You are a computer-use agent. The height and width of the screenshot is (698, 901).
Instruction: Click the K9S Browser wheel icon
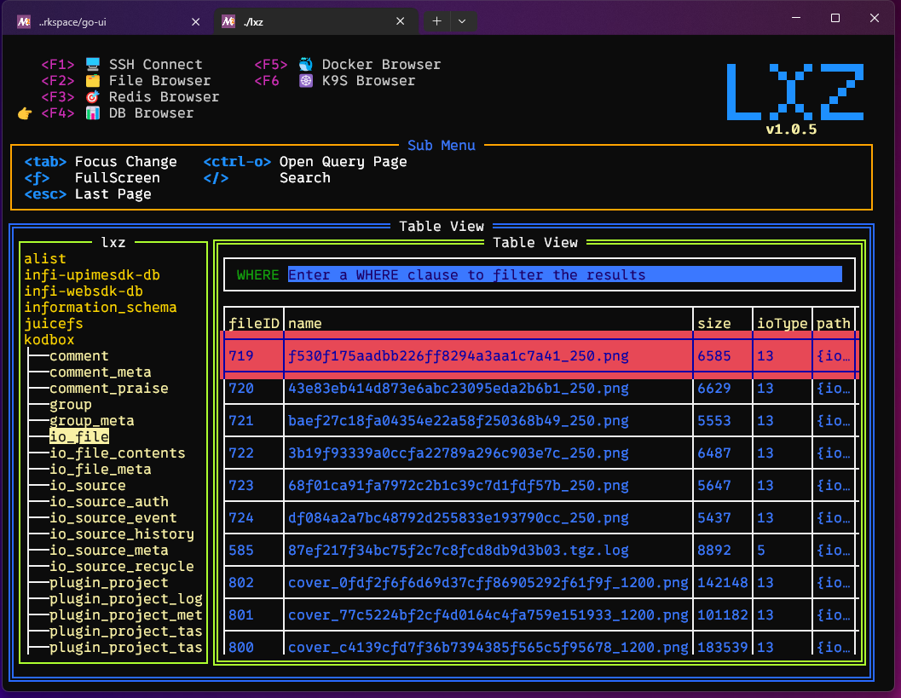click(306, 80)
